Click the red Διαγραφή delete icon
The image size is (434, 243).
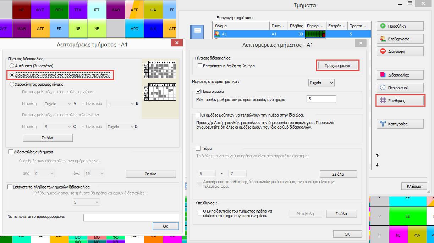(x=383, y=51)
